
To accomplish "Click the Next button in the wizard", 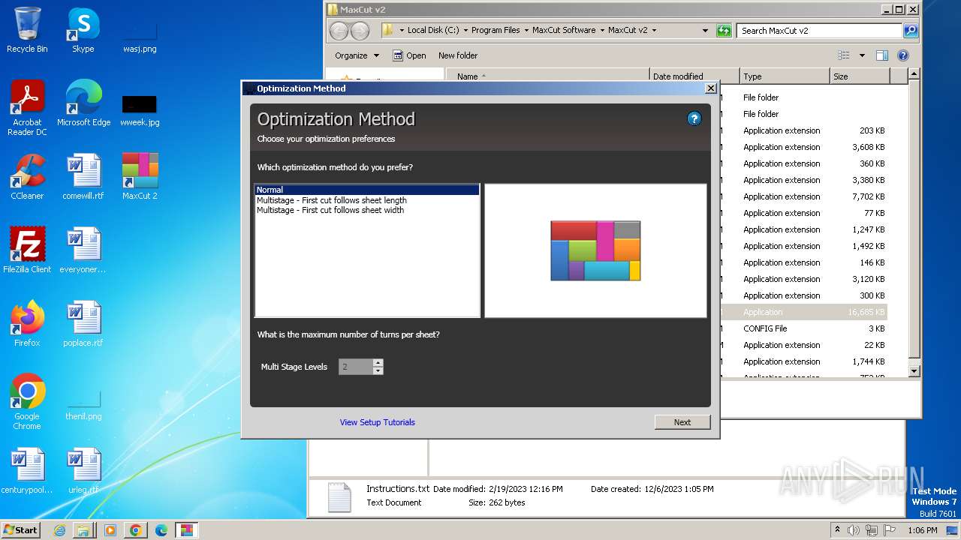I will [x=682, y=422].
